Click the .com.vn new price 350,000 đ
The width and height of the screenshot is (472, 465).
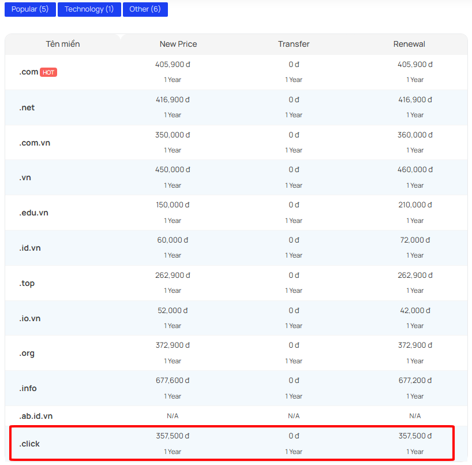173,135
